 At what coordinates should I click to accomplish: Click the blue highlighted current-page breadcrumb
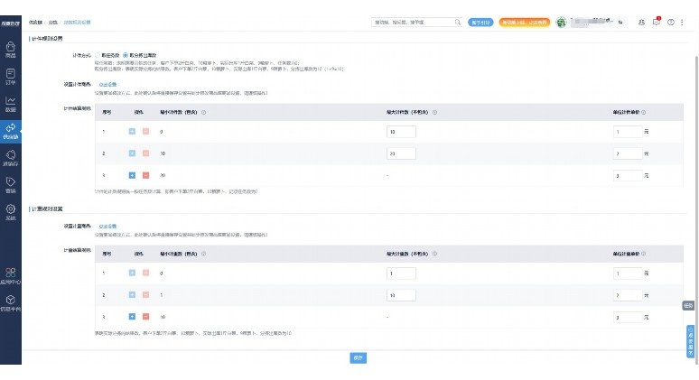(x=77, y=22)
